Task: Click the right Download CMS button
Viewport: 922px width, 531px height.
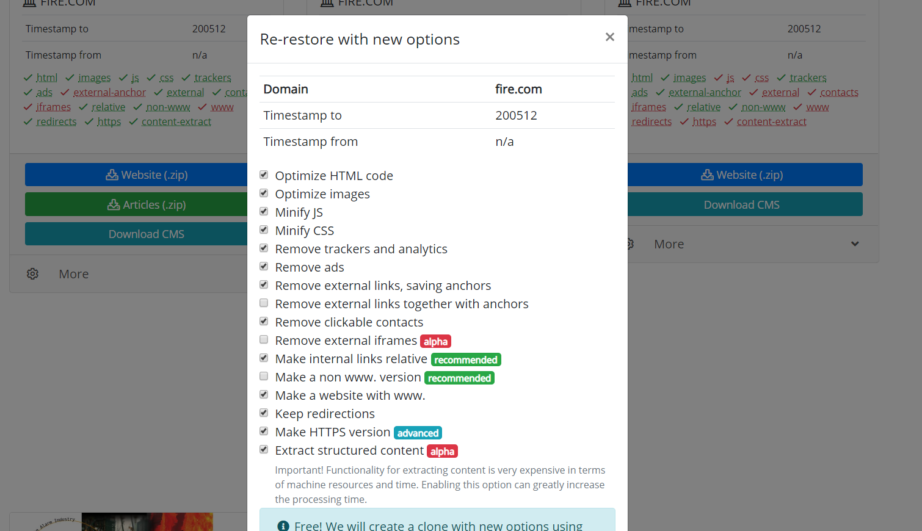Action: 742,204
